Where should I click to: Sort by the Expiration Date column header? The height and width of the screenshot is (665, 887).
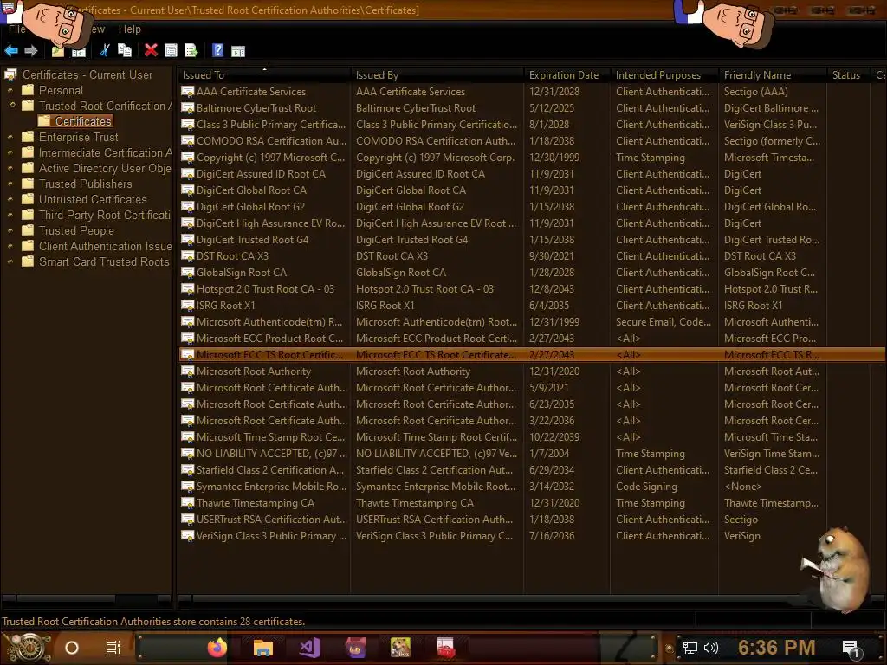[x=567, y=74]
